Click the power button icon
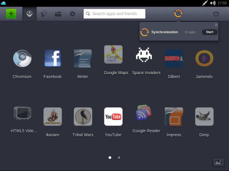 click(216, 14)
